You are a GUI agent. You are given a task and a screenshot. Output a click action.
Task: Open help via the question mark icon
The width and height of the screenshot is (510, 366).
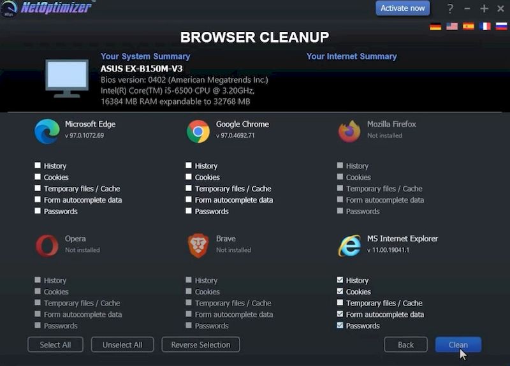point(450,9)
